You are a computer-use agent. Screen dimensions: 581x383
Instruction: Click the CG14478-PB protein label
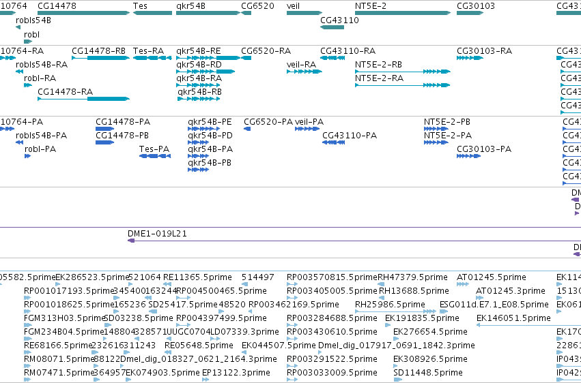coord(122,136)
